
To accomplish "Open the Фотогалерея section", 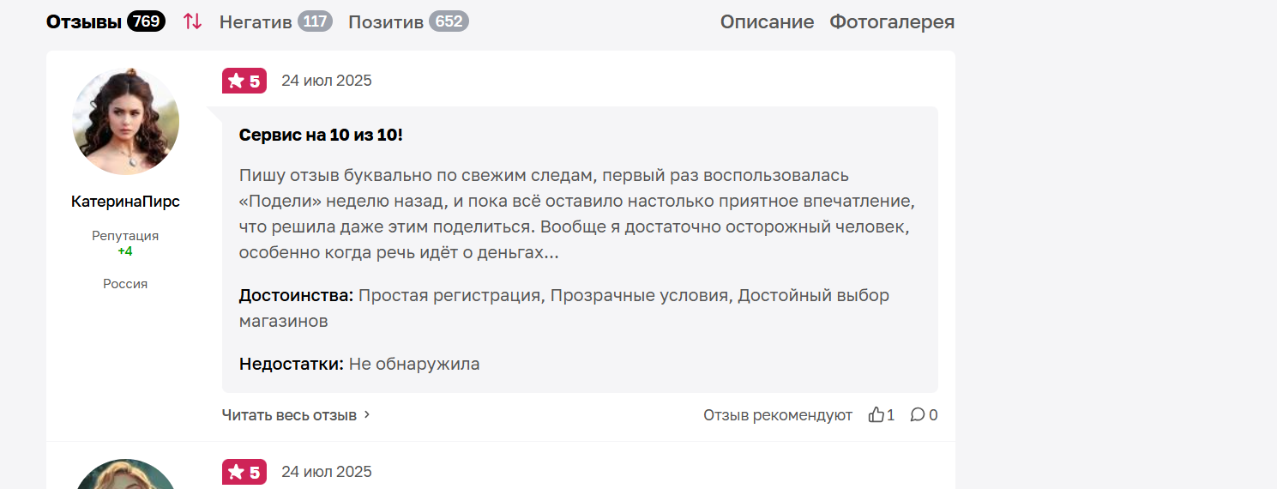I will click(892, 21).
